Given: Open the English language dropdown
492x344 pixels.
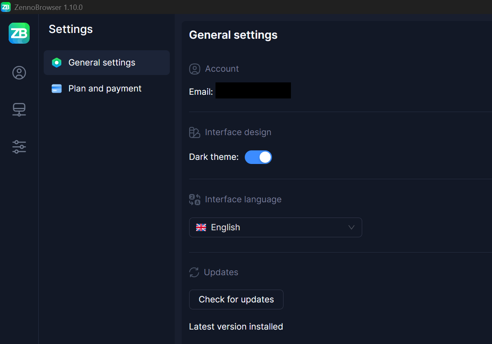Looking at the screenshot, I should tap(275, 227).
